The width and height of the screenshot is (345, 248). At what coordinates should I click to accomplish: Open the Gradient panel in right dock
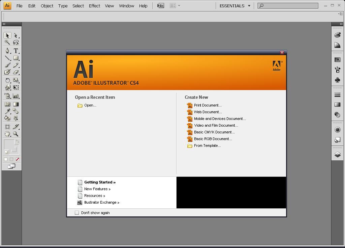point(337,105)
